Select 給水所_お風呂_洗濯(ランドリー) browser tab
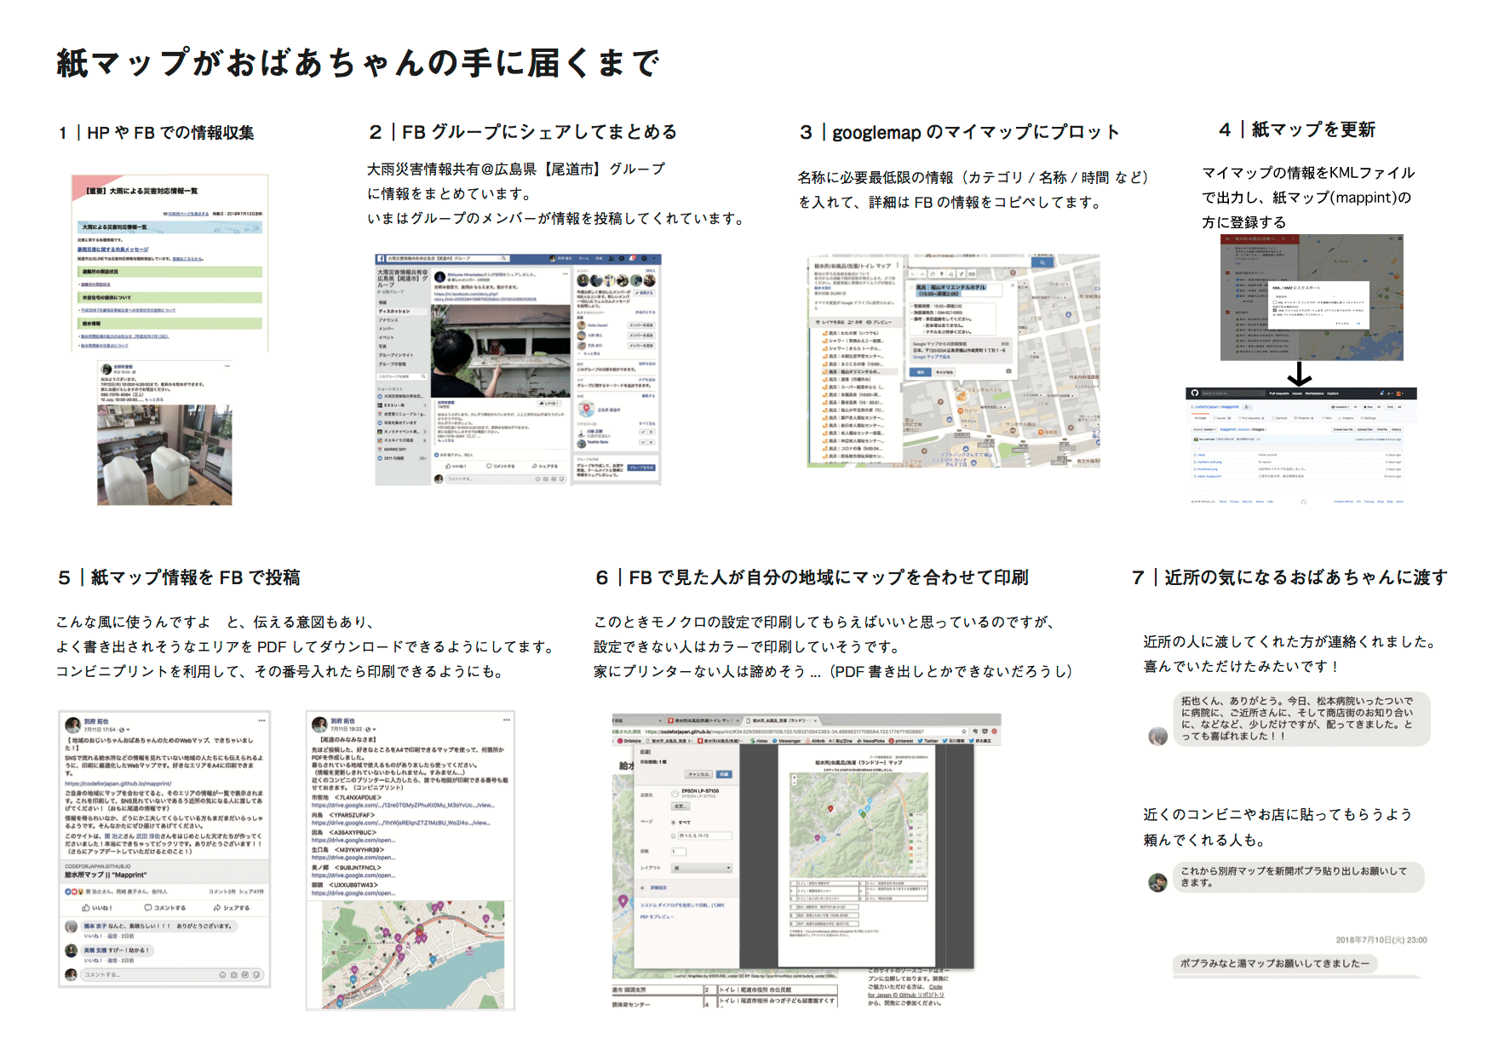 click(x=782, y=720)
